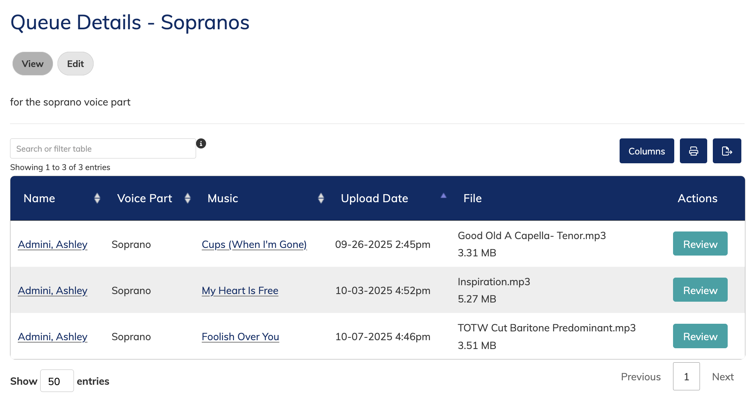Open the Columns visibility menu
The height and width of the screenshot is (410, 753).
647,151
